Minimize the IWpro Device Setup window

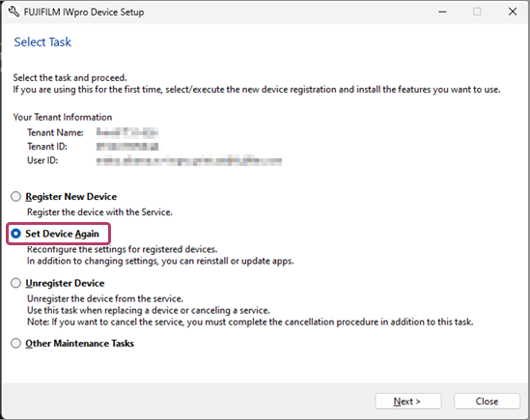click(x=442, y=12)
